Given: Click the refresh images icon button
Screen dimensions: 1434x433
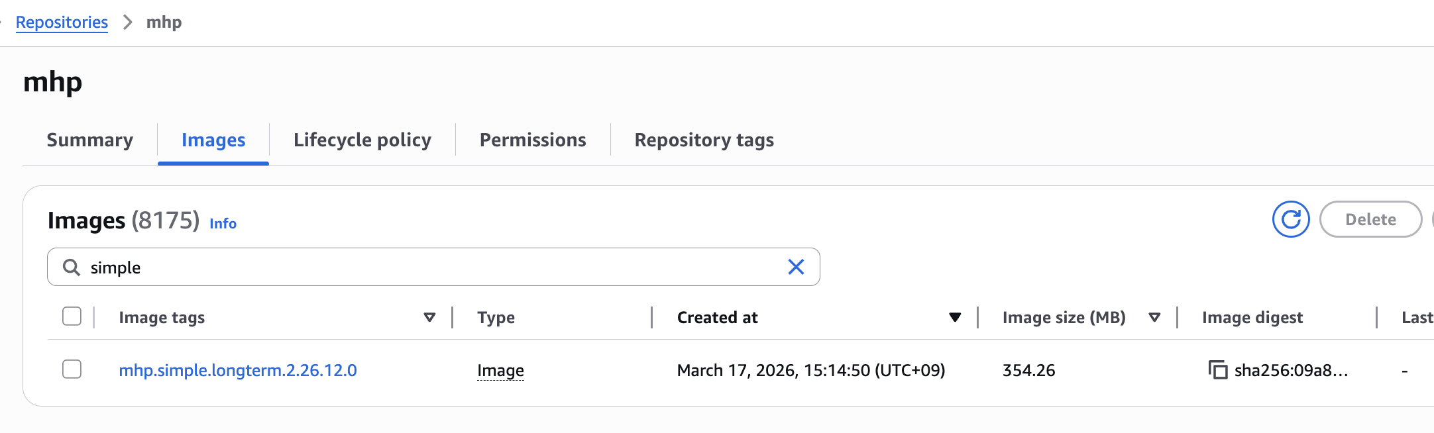Looking at the screenshot, I should (1290, 219).
